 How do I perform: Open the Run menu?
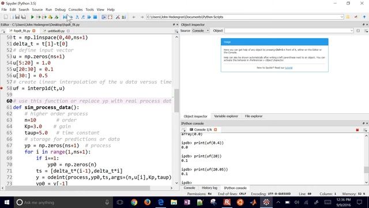(x=48, y=10)
